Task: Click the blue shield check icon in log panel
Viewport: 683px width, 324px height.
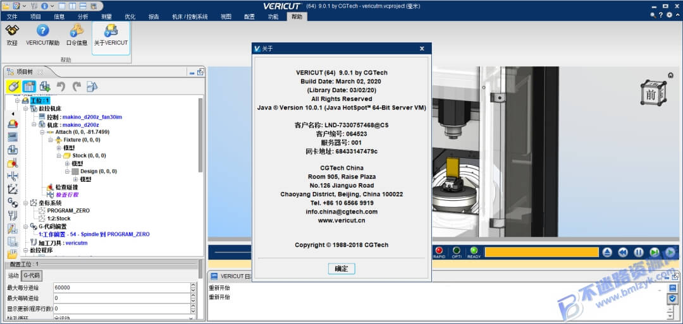Action: point(672,299)
